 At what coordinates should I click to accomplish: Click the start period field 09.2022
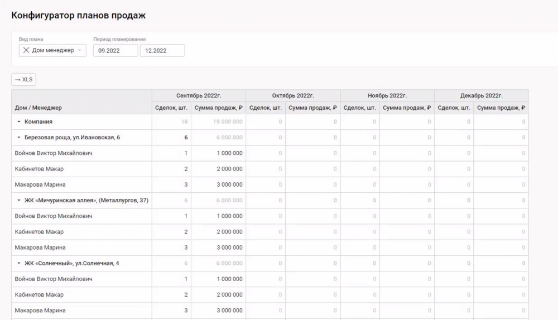tap(115, 50)
